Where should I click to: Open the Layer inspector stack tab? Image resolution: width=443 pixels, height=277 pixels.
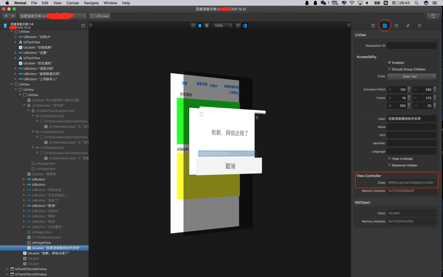click(x=419, y=26)
